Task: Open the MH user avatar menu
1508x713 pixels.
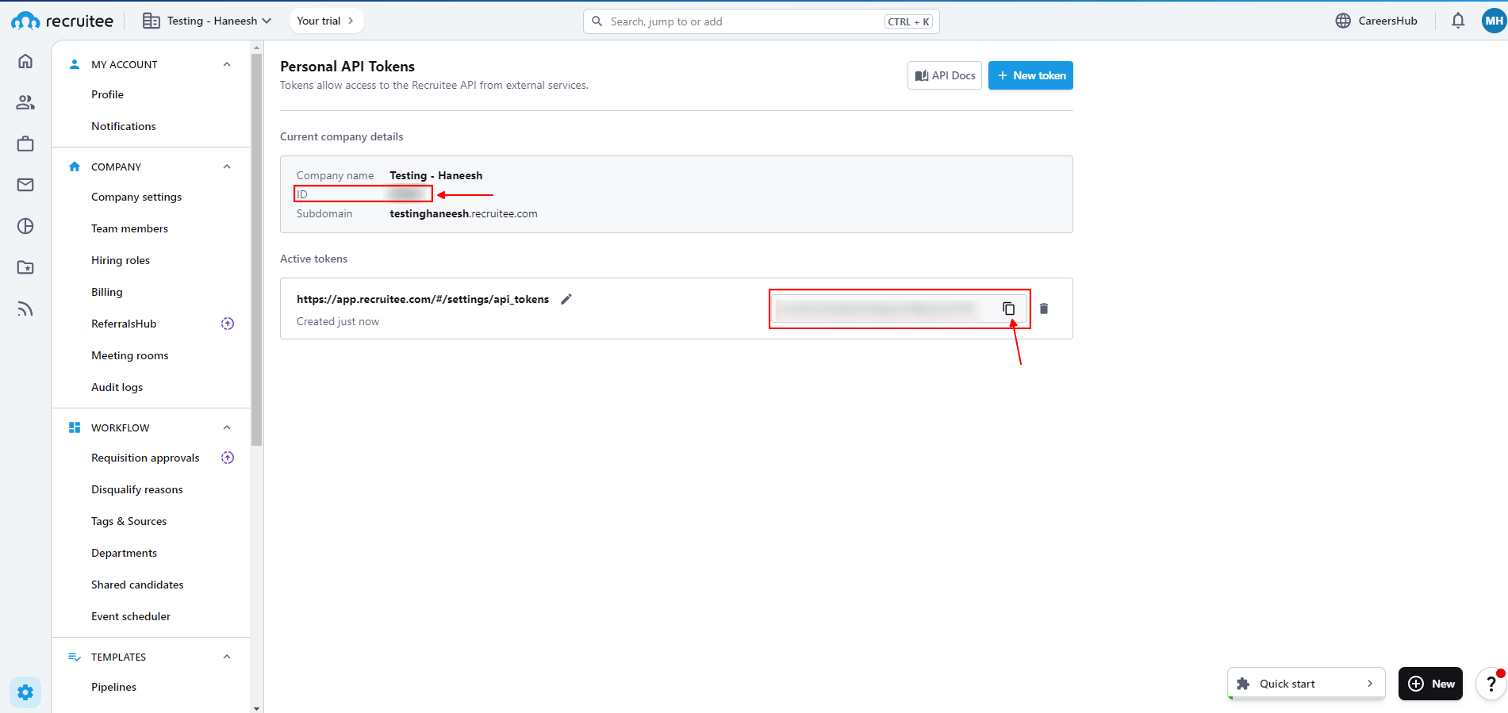Action: (x=1495, y=21)
